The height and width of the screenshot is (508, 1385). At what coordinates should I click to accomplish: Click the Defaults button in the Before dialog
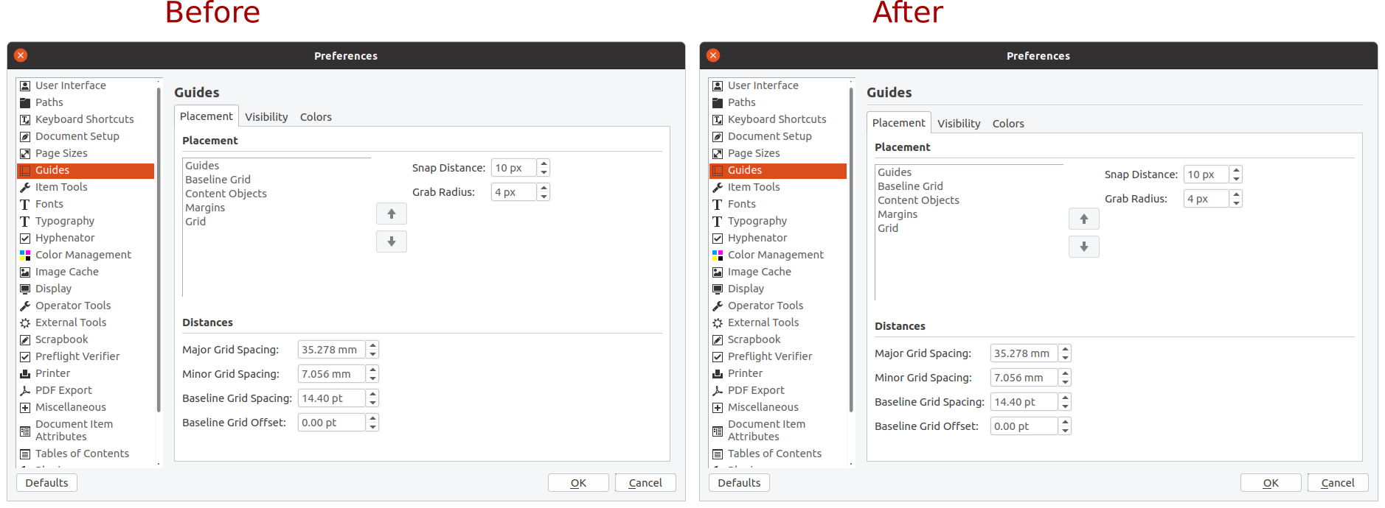pos(46,483)
